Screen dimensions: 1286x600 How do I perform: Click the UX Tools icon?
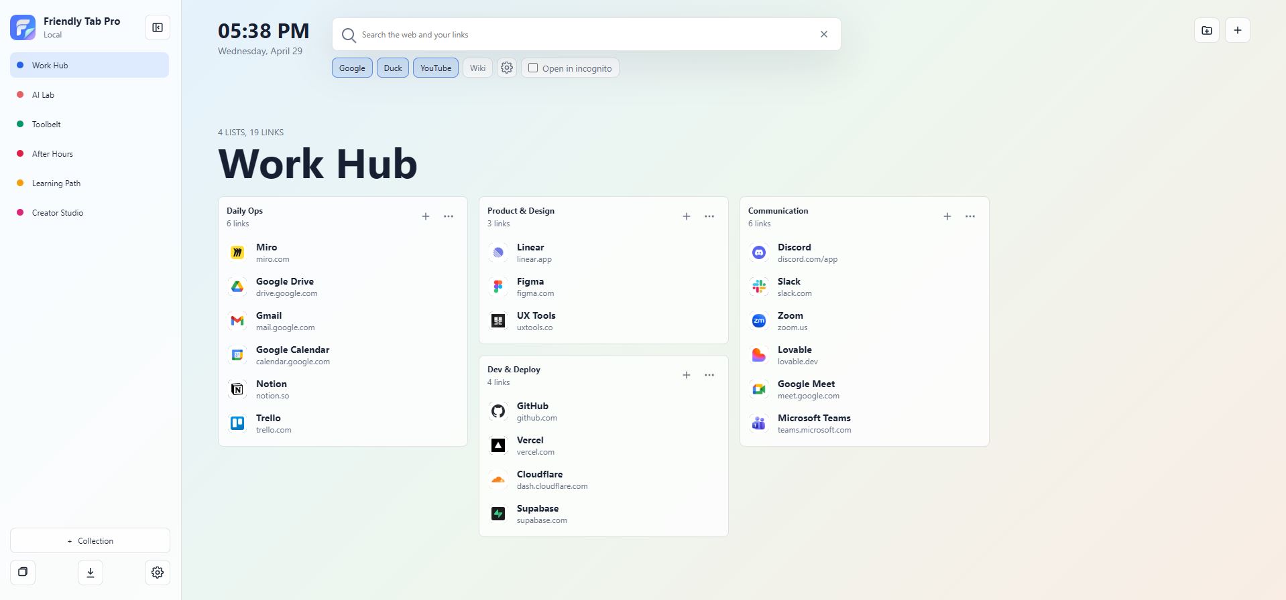[x=498, y=321]
